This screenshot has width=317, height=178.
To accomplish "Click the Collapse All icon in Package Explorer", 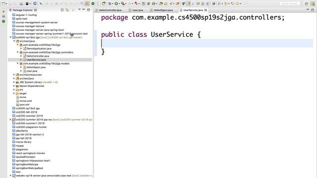I will pos(62,10).
